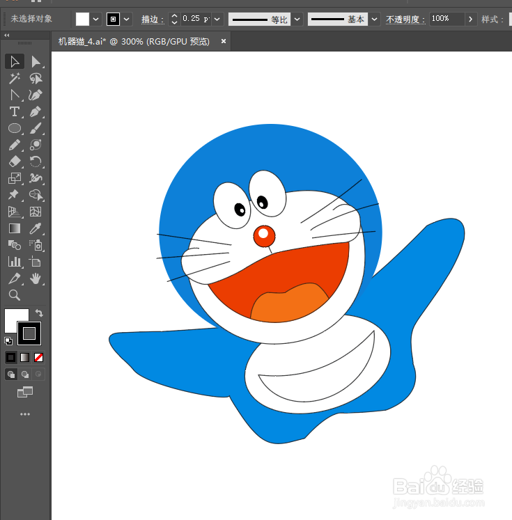This screenshot has height=520, width=512.
Task: Choose the Lasso tool
Action: tap(36, 79)
